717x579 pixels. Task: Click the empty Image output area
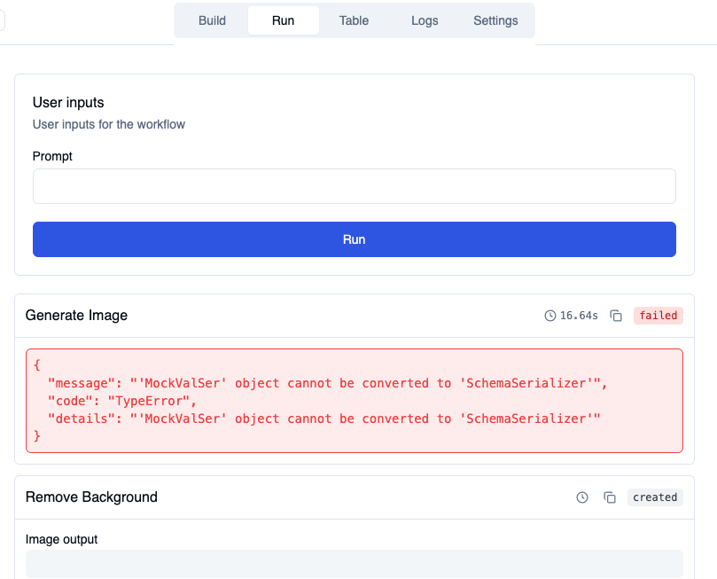355,563
